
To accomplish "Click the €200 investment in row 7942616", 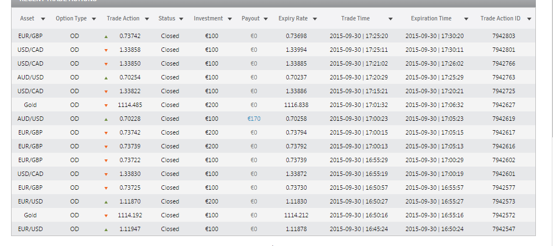I will point(212,146).
